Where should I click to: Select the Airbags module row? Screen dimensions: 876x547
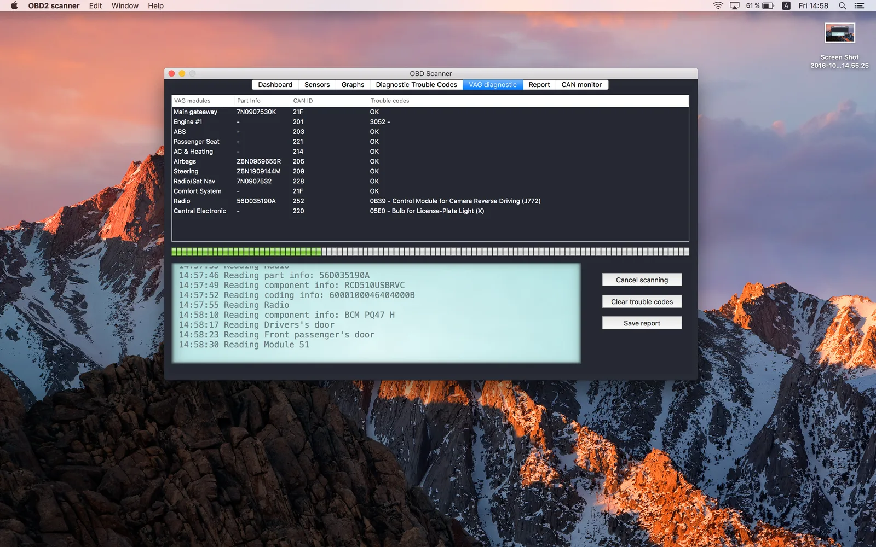pyautogui.click(x=430, y=161)
